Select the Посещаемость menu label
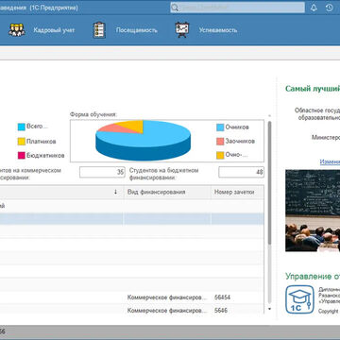 (x=137, y=30)
